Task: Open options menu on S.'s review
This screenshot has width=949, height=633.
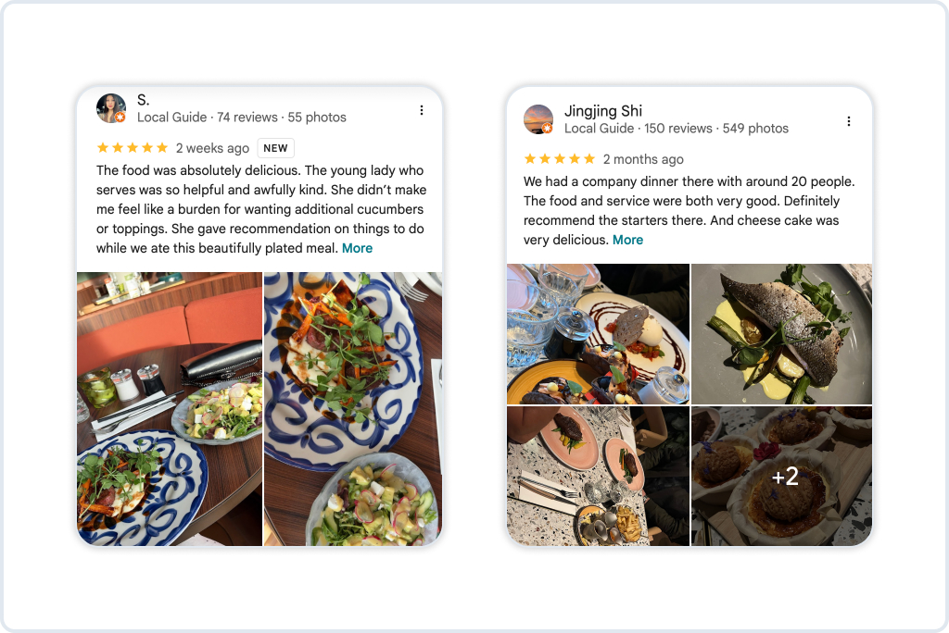Action: point(422,110)
